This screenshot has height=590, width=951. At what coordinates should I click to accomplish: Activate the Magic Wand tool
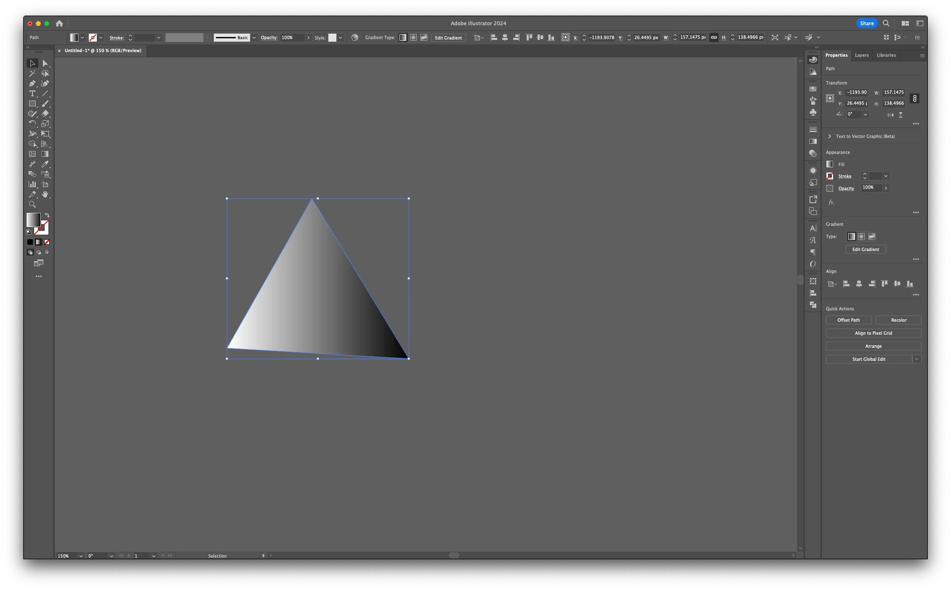coord(32,73)
